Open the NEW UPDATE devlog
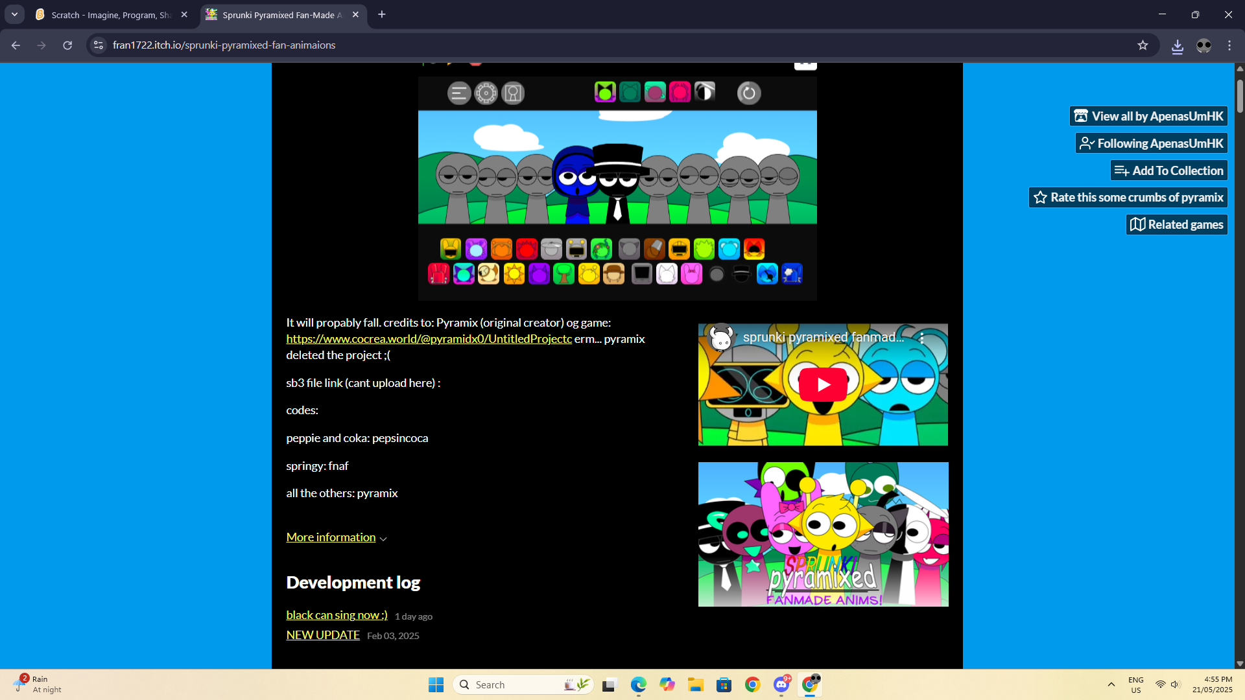Viewport: 1245px width, 700px height. 323,635
